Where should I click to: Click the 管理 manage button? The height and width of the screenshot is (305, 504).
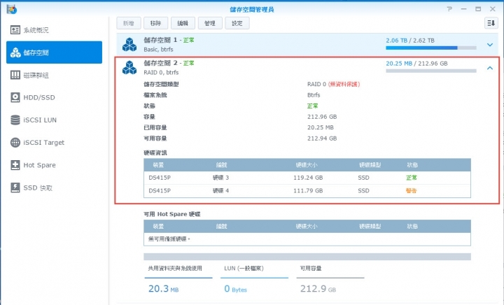210,23
